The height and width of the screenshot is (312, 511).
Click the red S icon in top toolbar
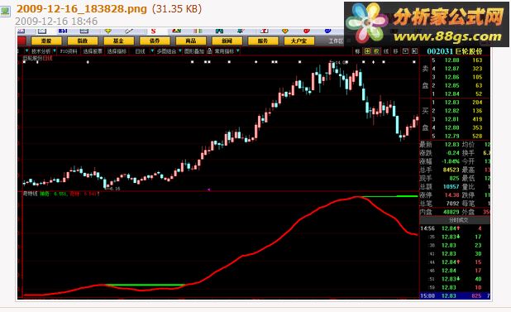[153, 31]
